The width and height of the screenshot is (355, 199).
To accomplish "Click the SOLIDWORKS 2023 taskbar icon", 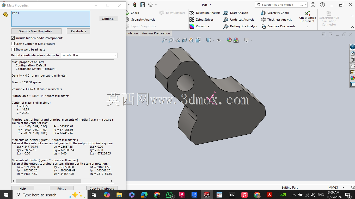I will (207, 195).
